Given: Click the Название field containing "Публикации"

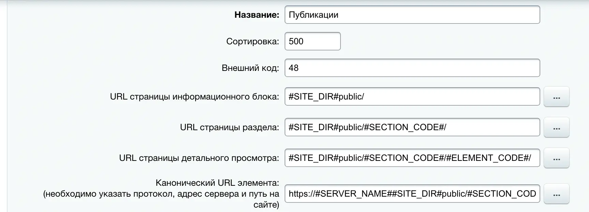Looking at the screenshot, I should [x=412, y=15].
